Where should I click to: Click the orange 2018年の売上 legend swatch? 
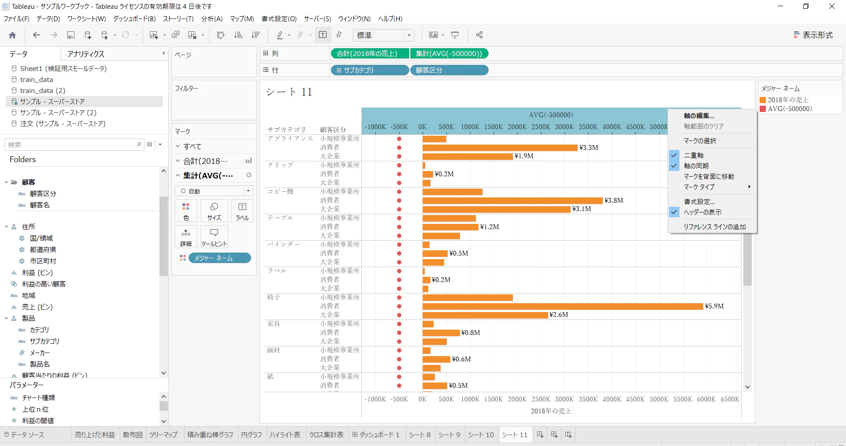pos(763,100)
